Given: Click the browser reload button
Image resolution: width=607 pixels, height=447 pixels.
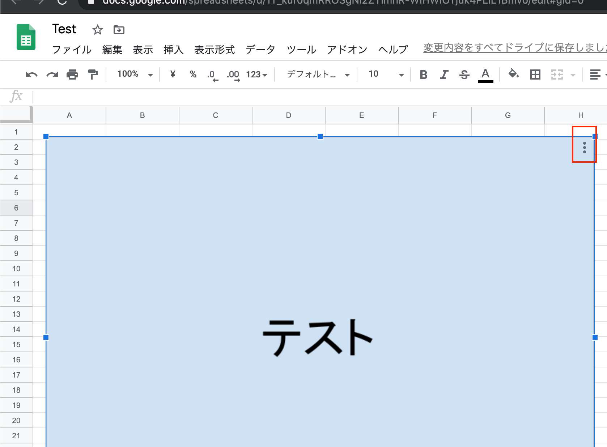Looking at the screenshot, I should pyautogui.click(x=62, y=2).
